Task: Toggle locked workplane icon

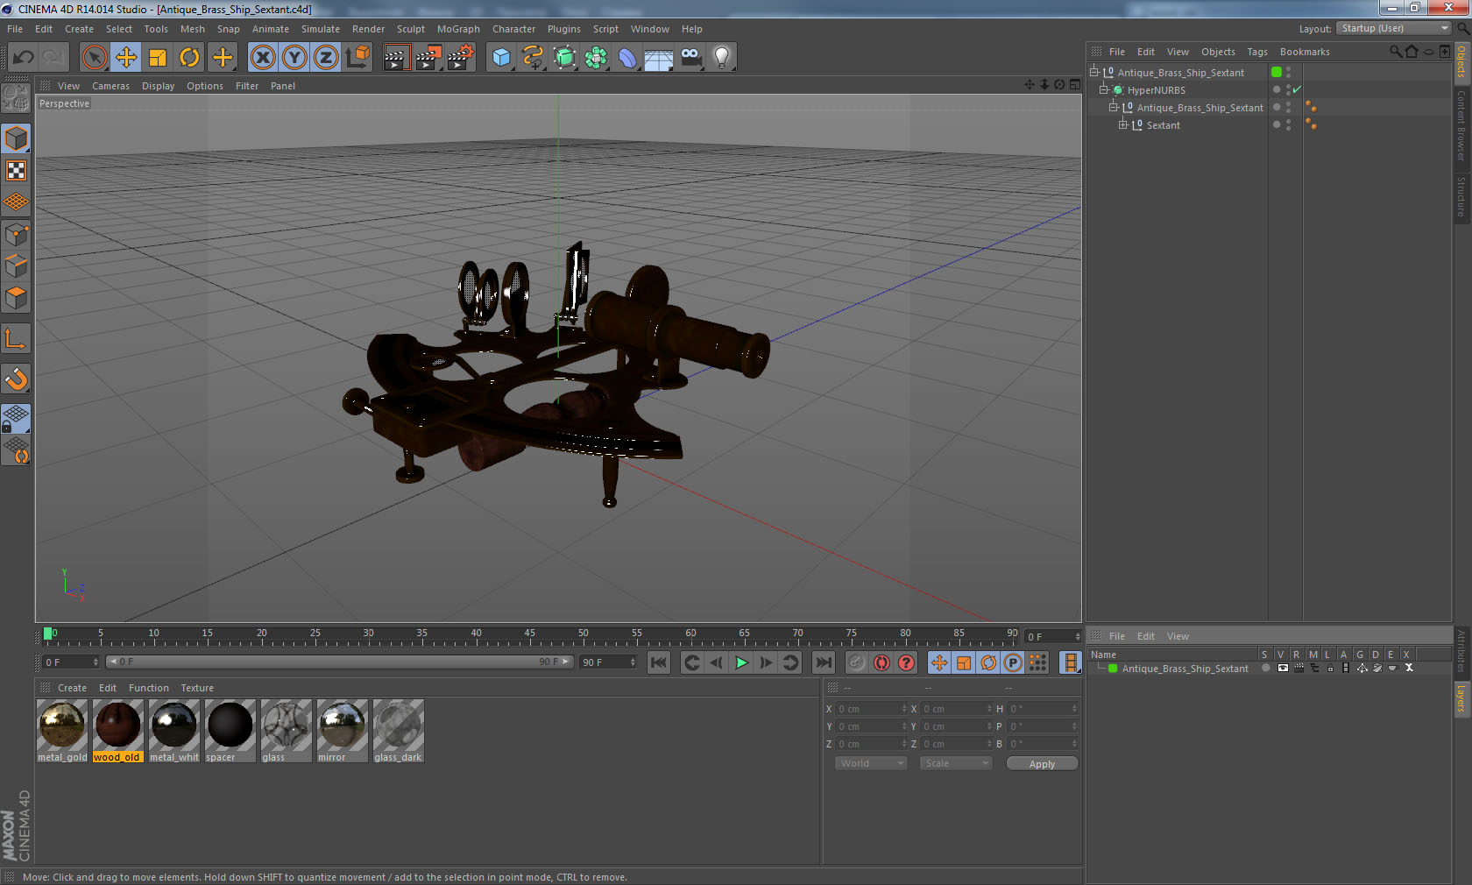Action: 17,418
